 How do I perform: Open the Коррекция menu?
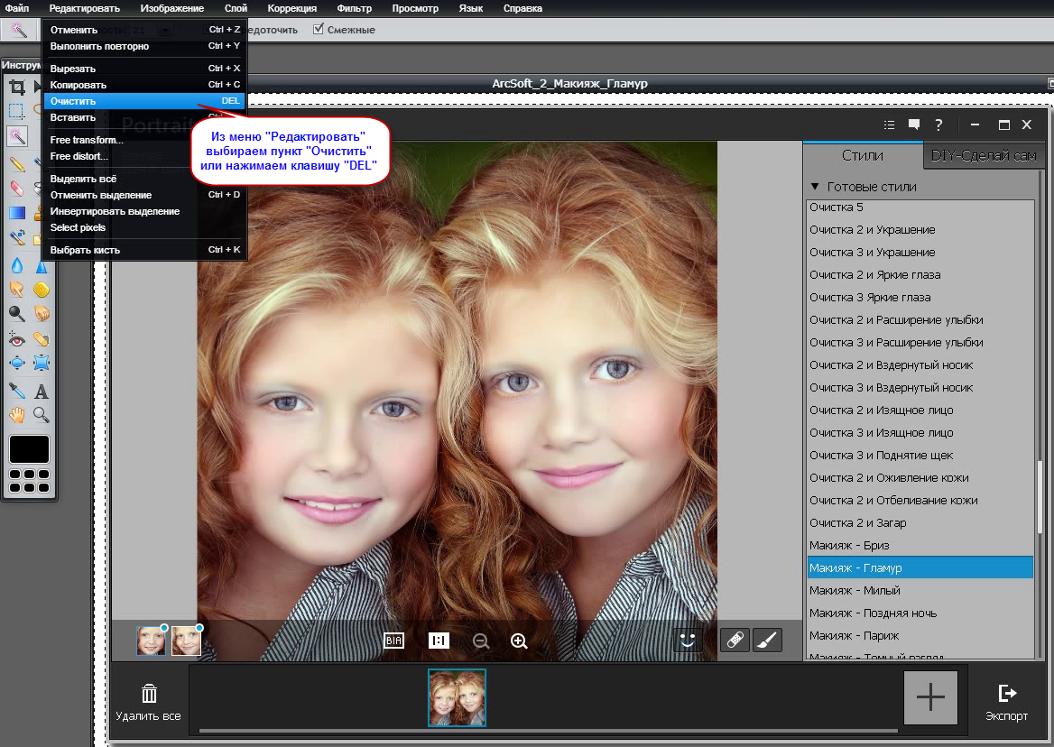coord(291,8)
